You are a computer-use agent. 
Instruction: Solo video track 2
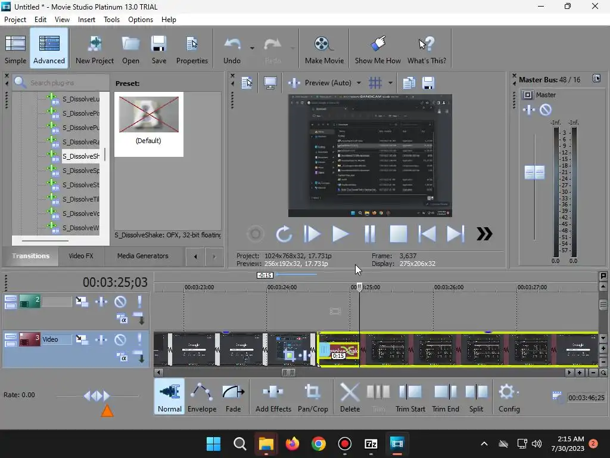[139, 301]
